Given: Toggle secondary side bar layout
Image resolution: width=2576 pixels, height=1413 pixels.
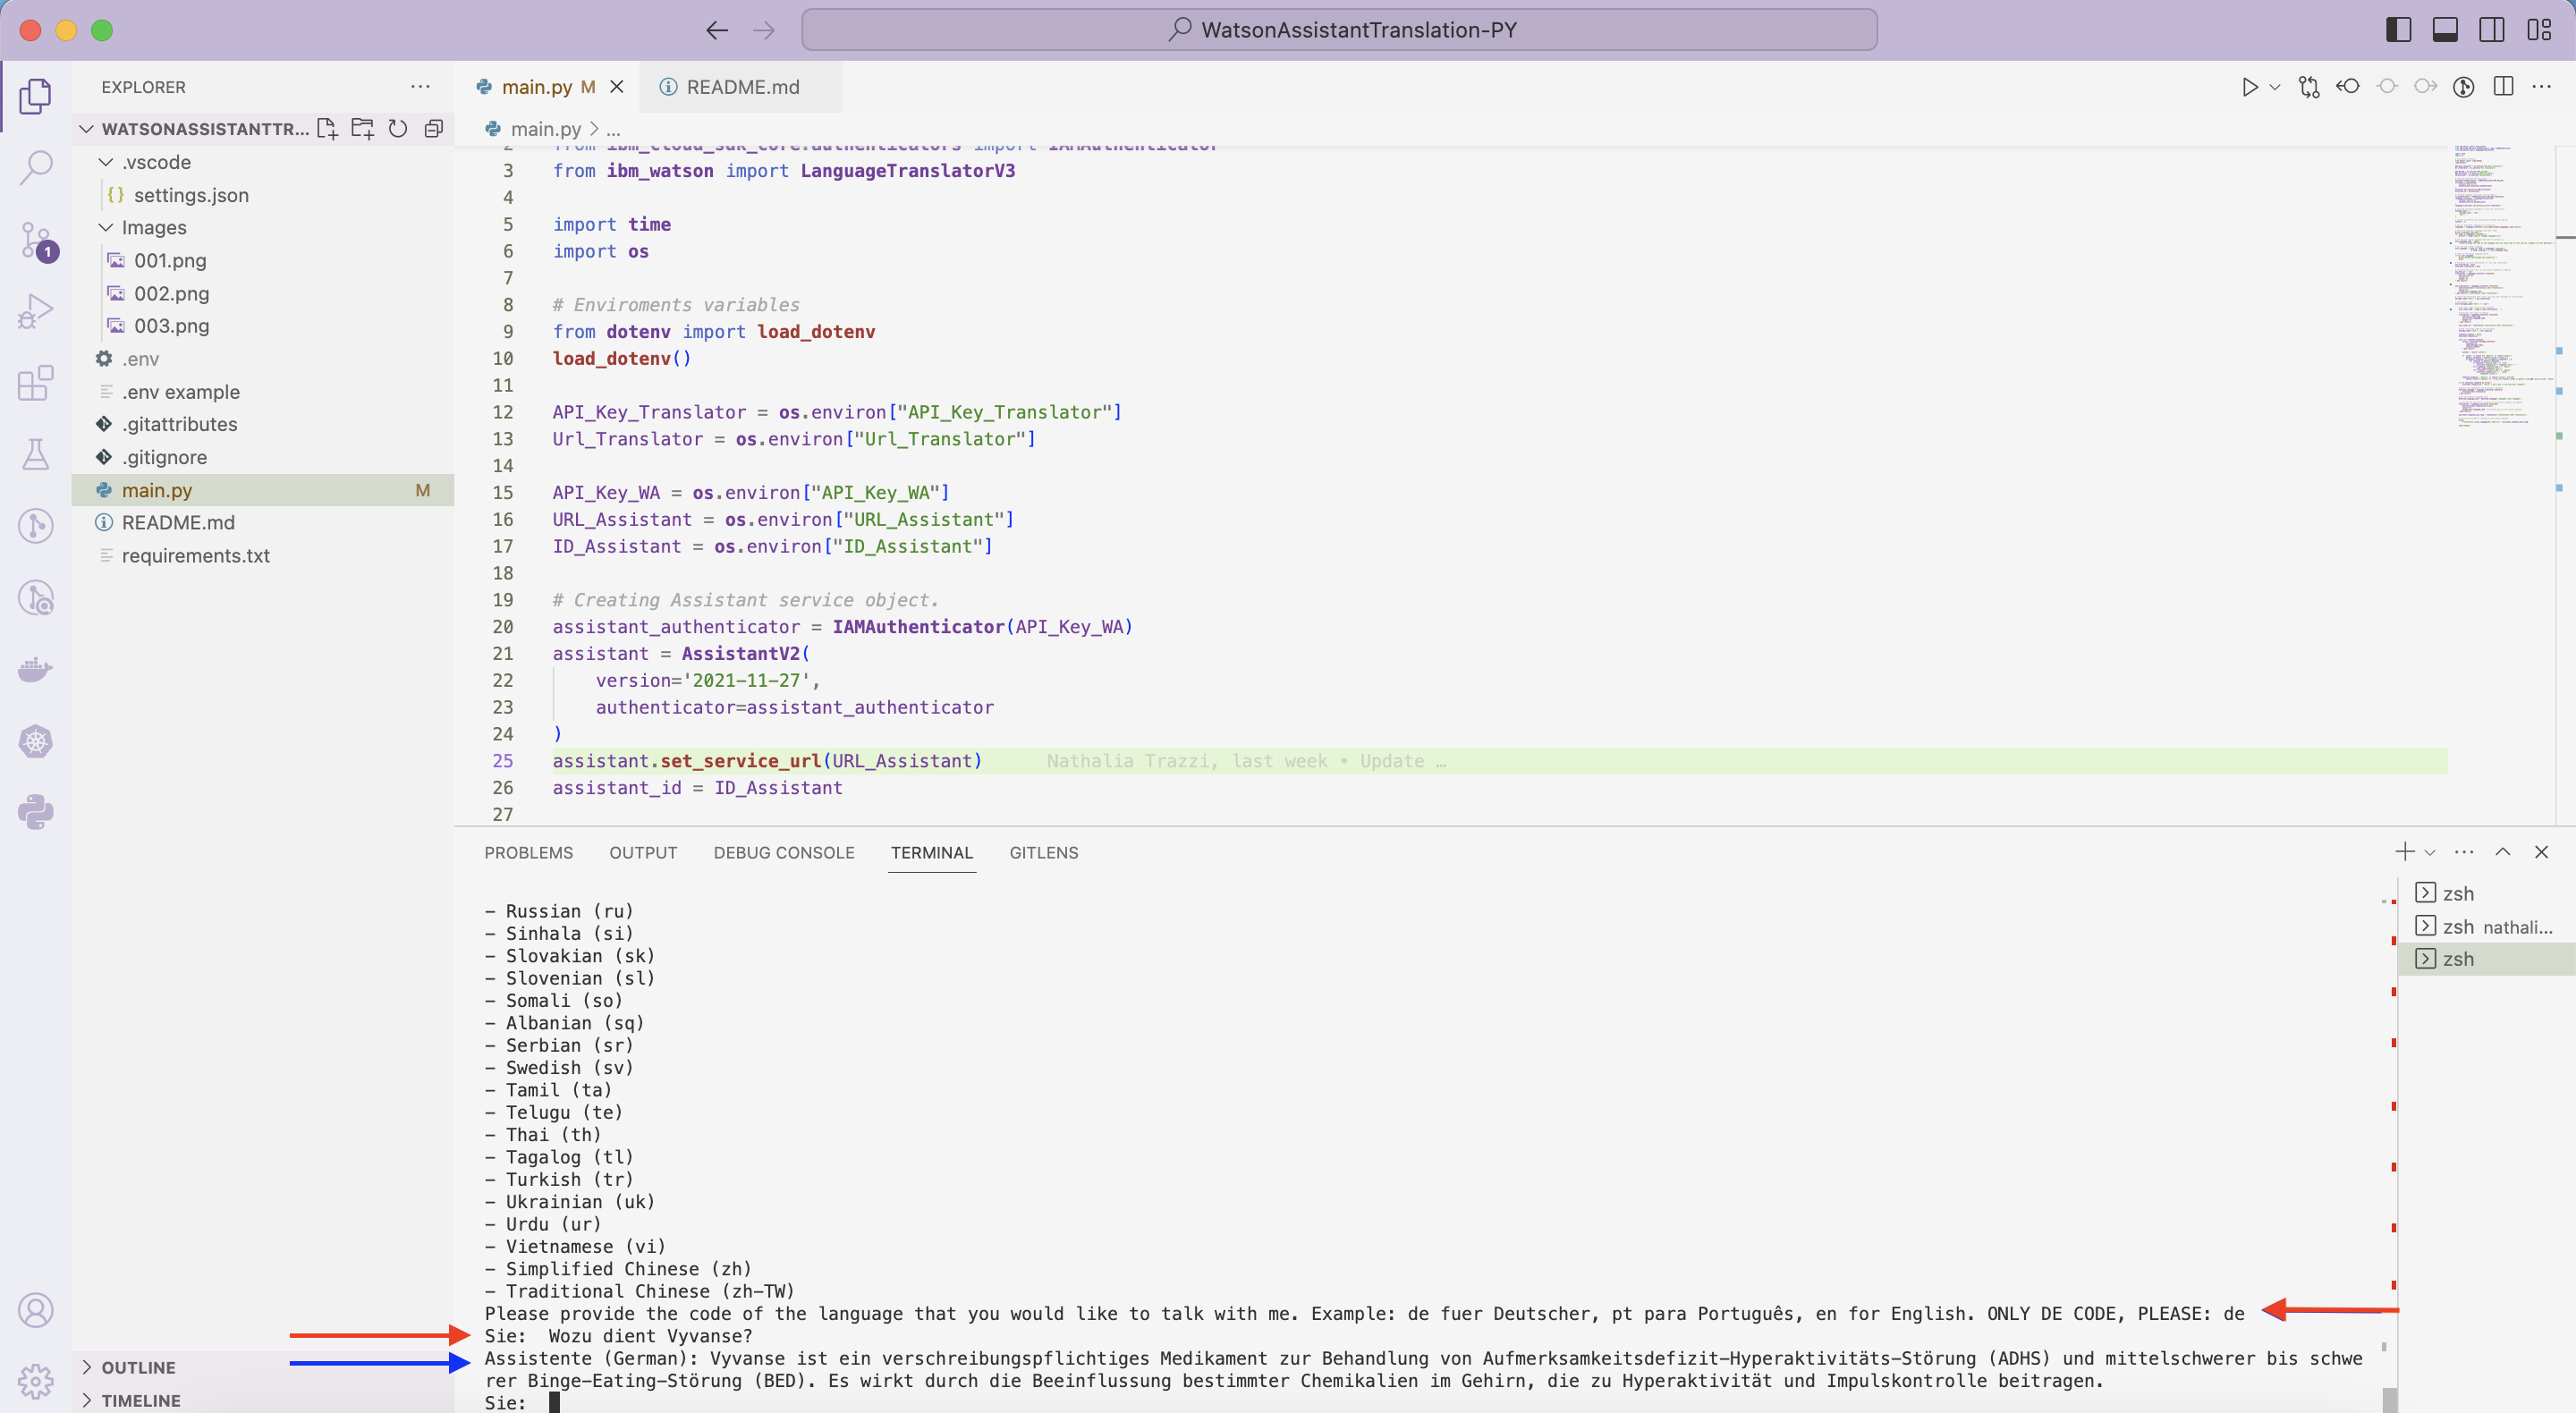Looking at the screenshot, I should point(2492,30).
